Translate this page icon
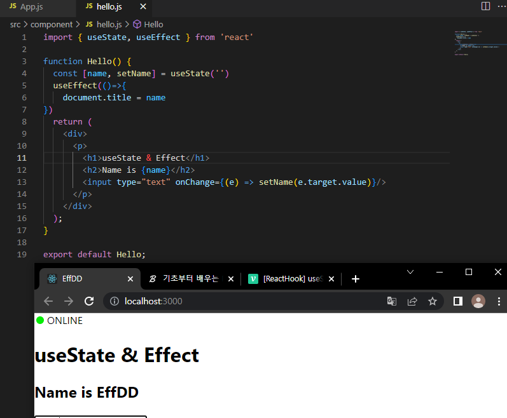This screenshot has height=418, width=507. pyautogui.click(x=392, y=302)
